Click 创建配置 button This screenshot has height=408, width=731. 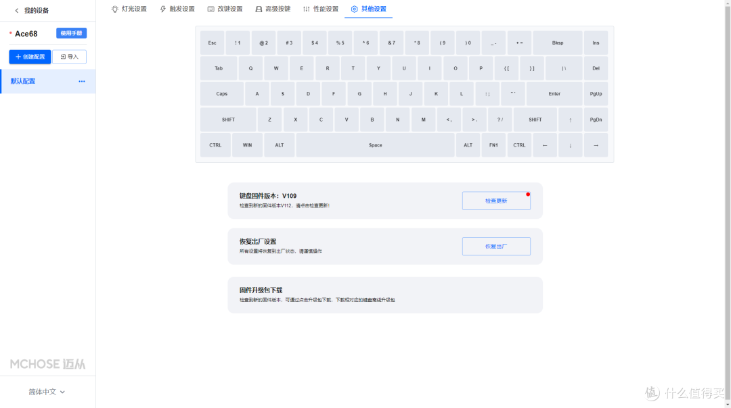[30, 57]
